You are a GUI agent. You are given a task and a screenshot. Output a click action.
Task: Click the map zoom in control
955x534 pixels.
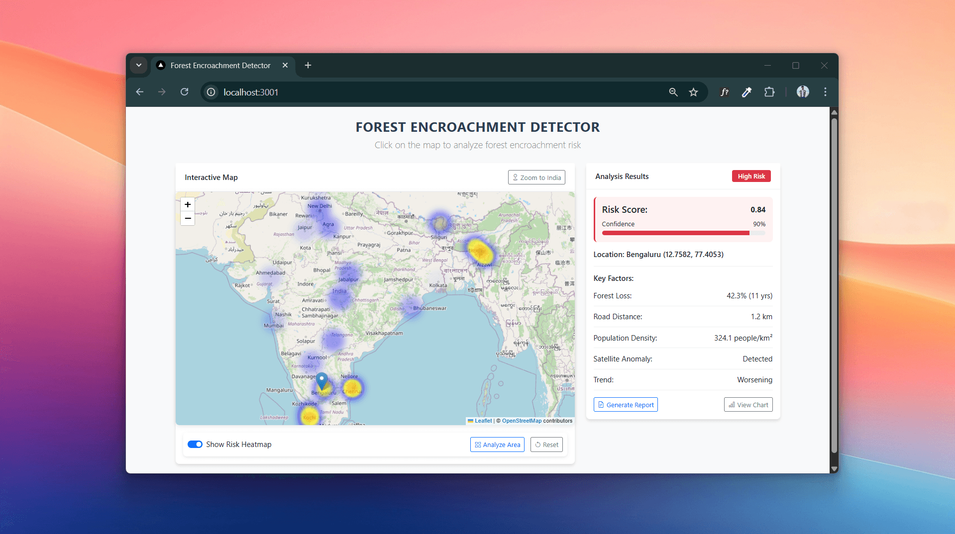(x=188, y=204)
